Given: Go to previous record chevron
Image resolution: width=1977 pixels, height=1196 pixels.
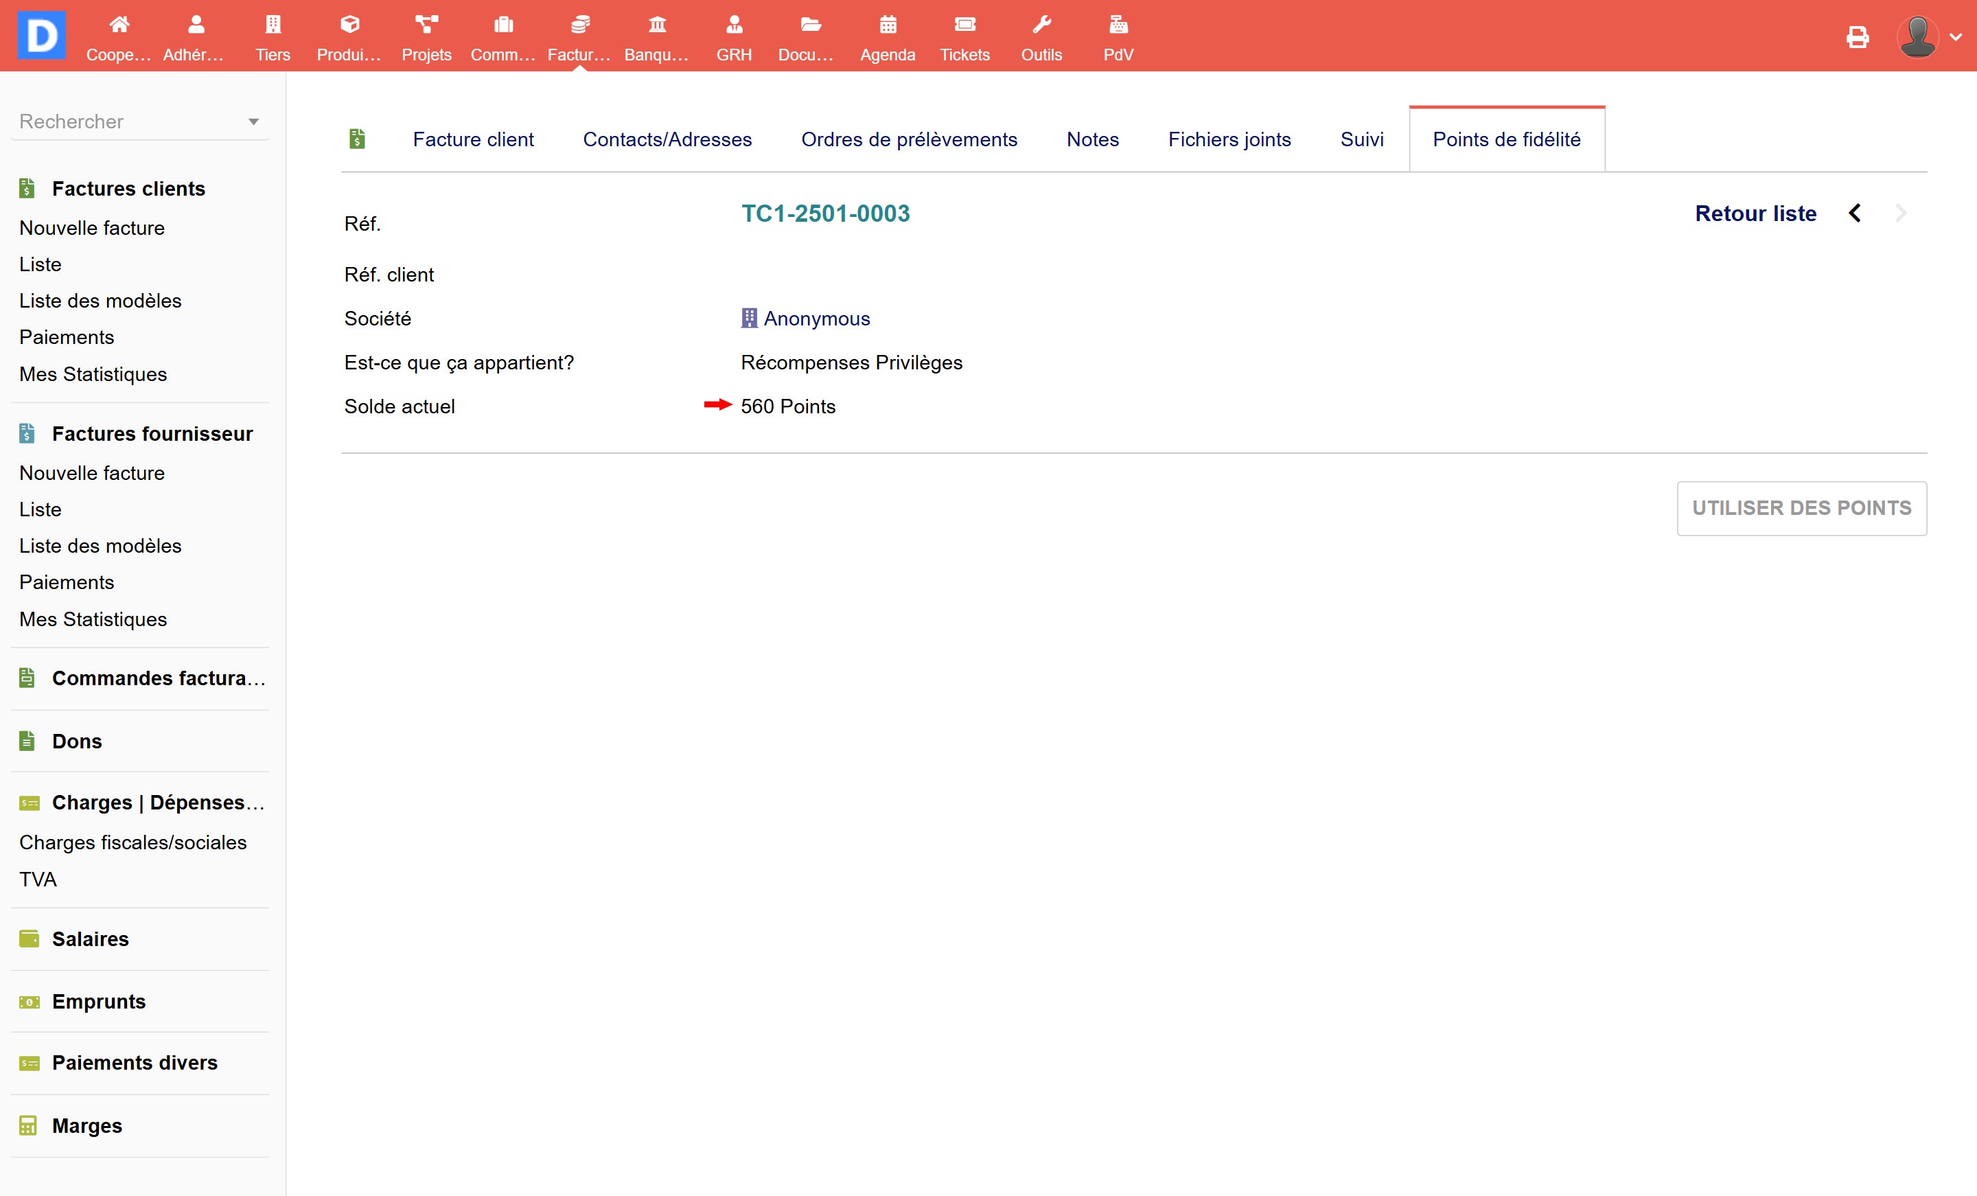Looking at the screenshot, I should coord(1854,214).
